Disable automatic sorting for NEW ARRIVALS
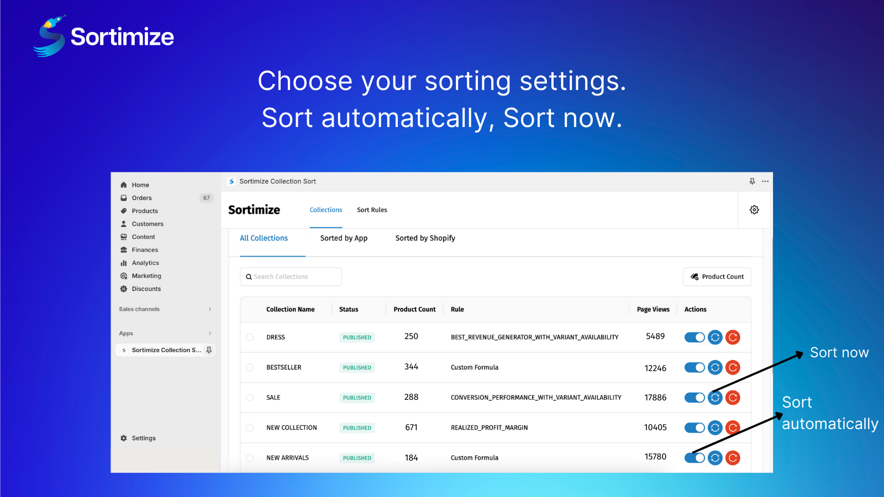 coord(694,457)
